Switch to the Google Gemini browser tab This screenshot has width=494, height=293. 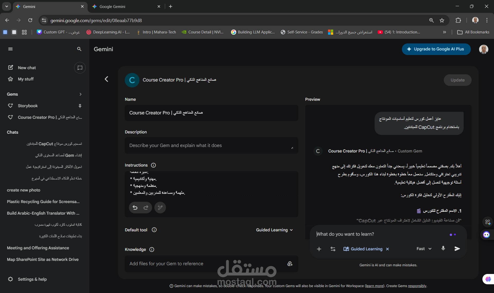127,6
